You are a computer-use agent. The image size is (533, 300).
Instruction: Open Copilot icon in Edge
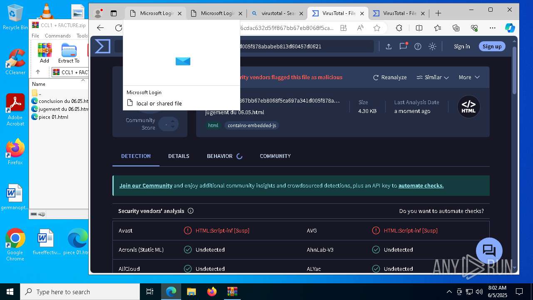click(x=510, y=28)
